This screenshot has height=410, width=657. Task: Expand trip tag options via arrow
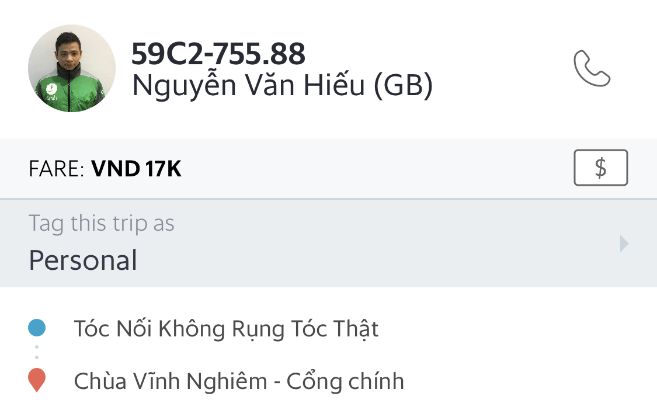[x=624, y=243]
